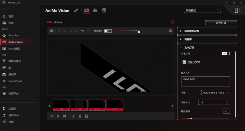Click the 输入文本 field containing I LOVE ROG
Screen dimensions: 245x131
(205, 81)
